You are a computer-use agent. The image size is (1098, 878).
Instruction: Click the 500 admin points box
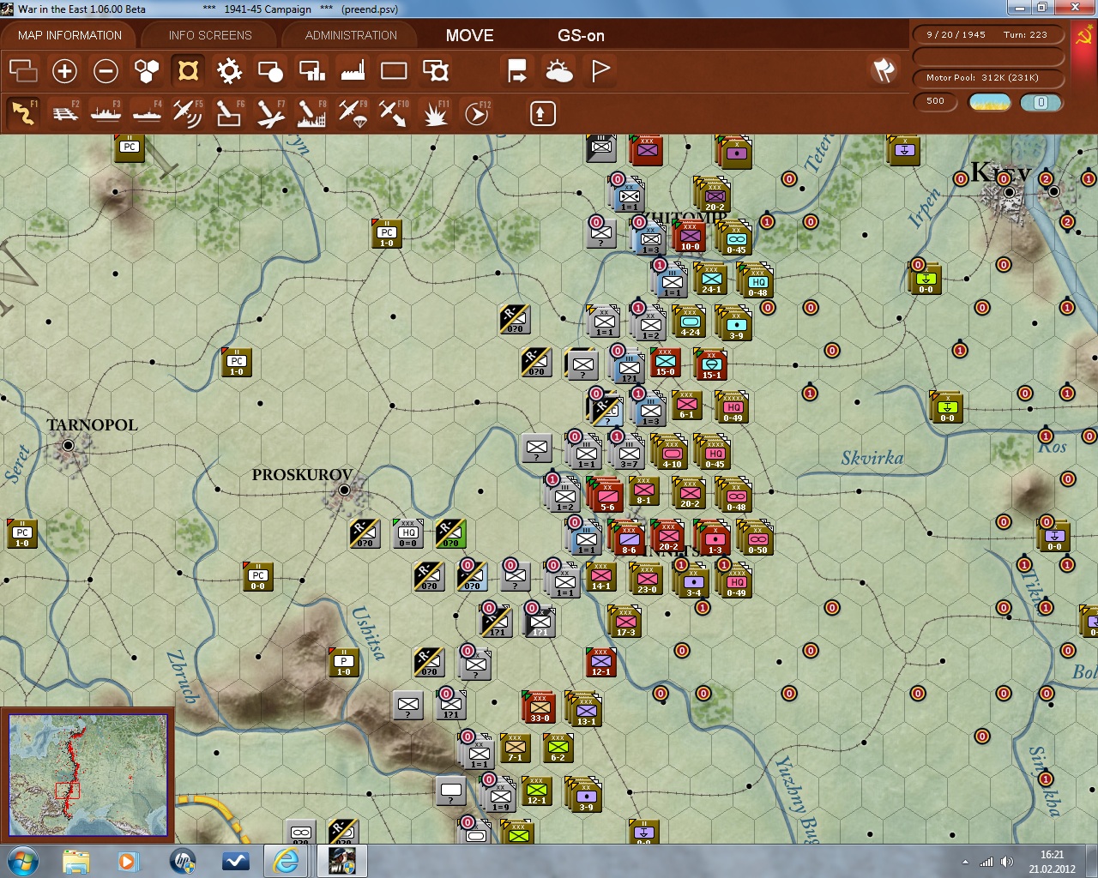935,101
